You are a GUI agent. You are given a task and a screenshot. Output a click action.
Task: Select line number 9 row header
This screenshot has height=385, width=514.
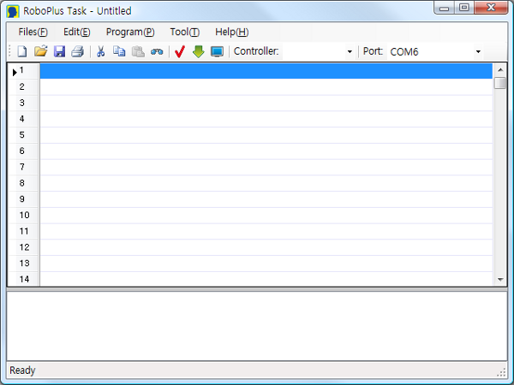[x=23, y=199]
